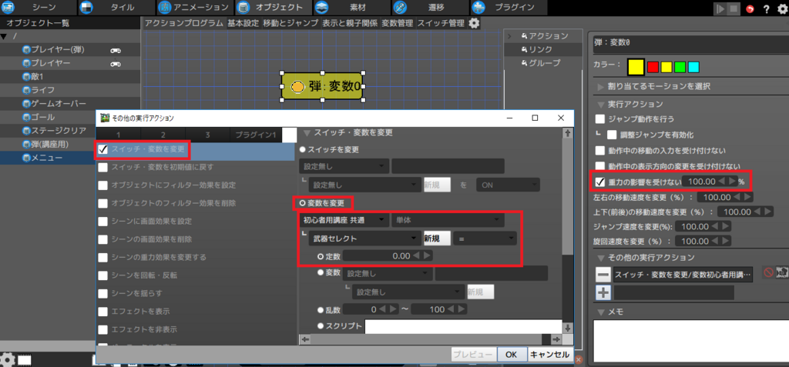Open the アニメーション tab icon
Viewport: 789px width, 367px height.
[164, 8]
